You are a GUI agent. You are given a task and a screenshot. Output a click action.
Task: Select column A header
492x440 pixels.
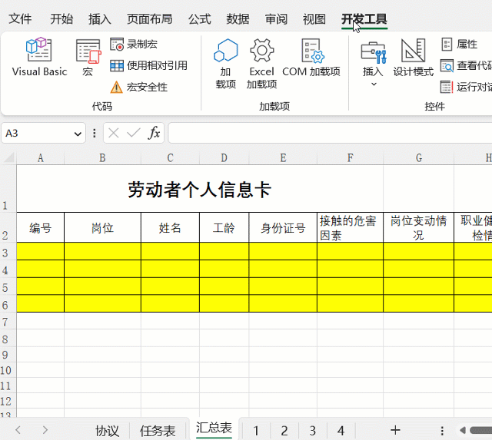pos(41,158)
